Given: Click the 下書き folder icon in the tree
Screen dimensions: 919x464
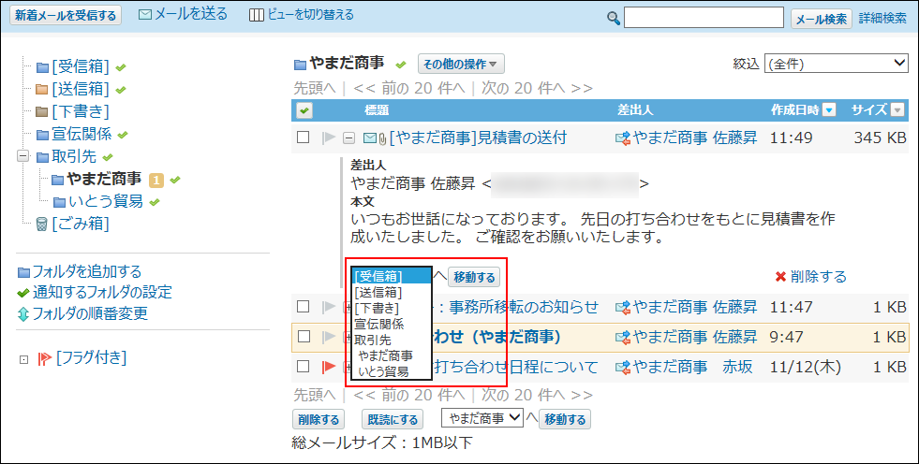Looking at the screenshot, I should (41, 112).
